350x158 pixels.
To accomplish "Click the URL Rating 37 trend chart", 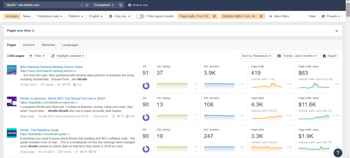I will pyautogui.click(x=172, y=86).
